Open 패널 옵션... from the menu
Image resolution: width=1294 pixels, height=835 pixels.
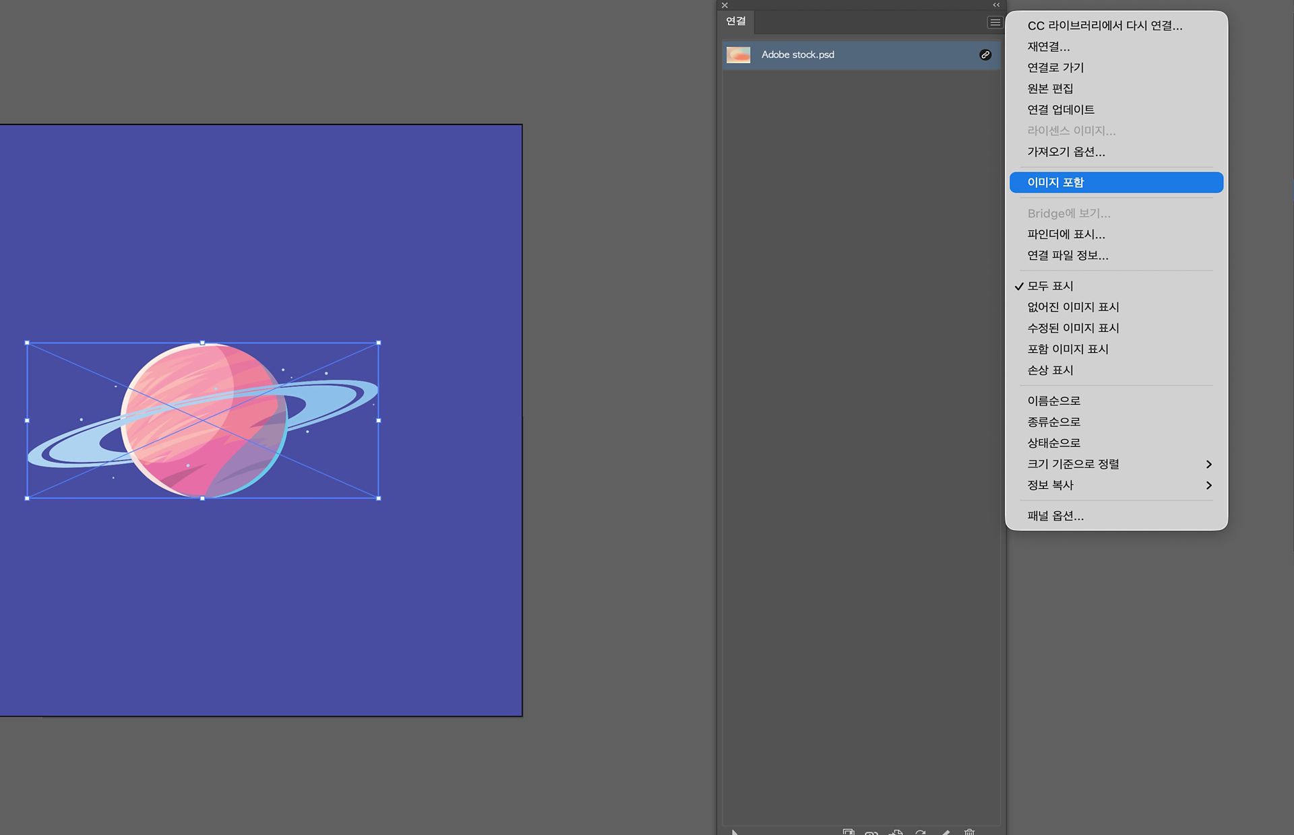pos(1116,516)
